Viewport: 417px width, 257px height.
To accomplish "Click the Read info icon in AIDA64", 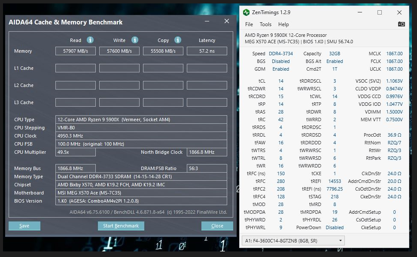I will pos(90,40).
